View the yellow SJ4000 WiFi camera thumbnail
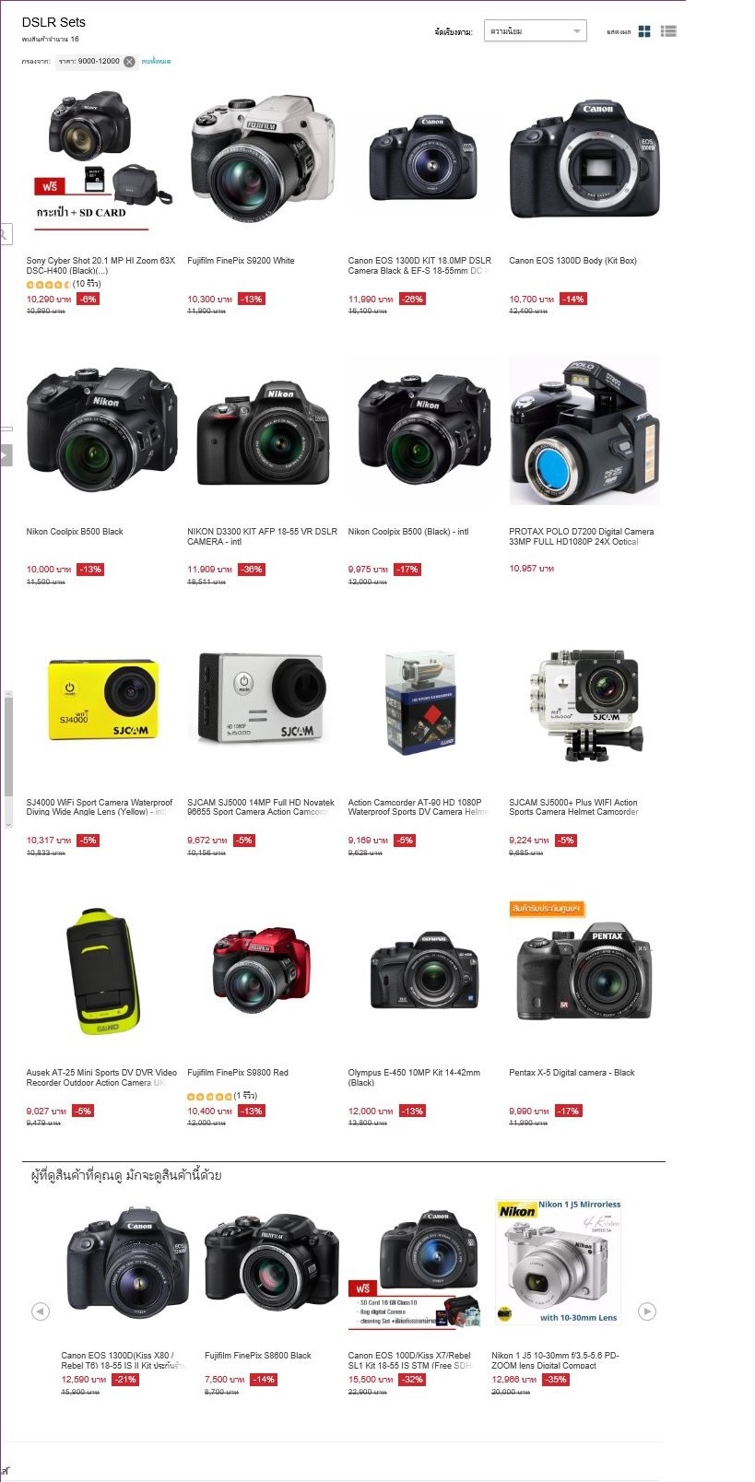The image size is (755, 1482). coord(101,700)
